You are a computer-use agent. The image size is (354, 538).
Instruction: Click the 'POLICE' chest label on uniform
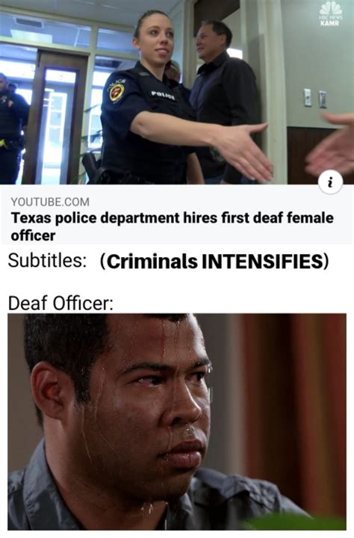[x=163, y=95]
